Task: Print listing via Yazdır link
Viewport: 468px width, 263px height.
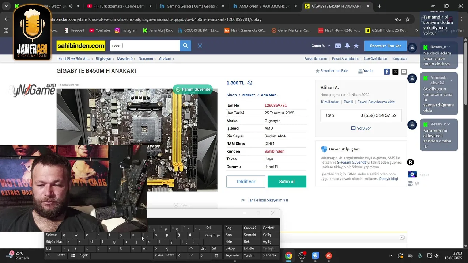Action: pyautogui.click(x=366, y=71)
